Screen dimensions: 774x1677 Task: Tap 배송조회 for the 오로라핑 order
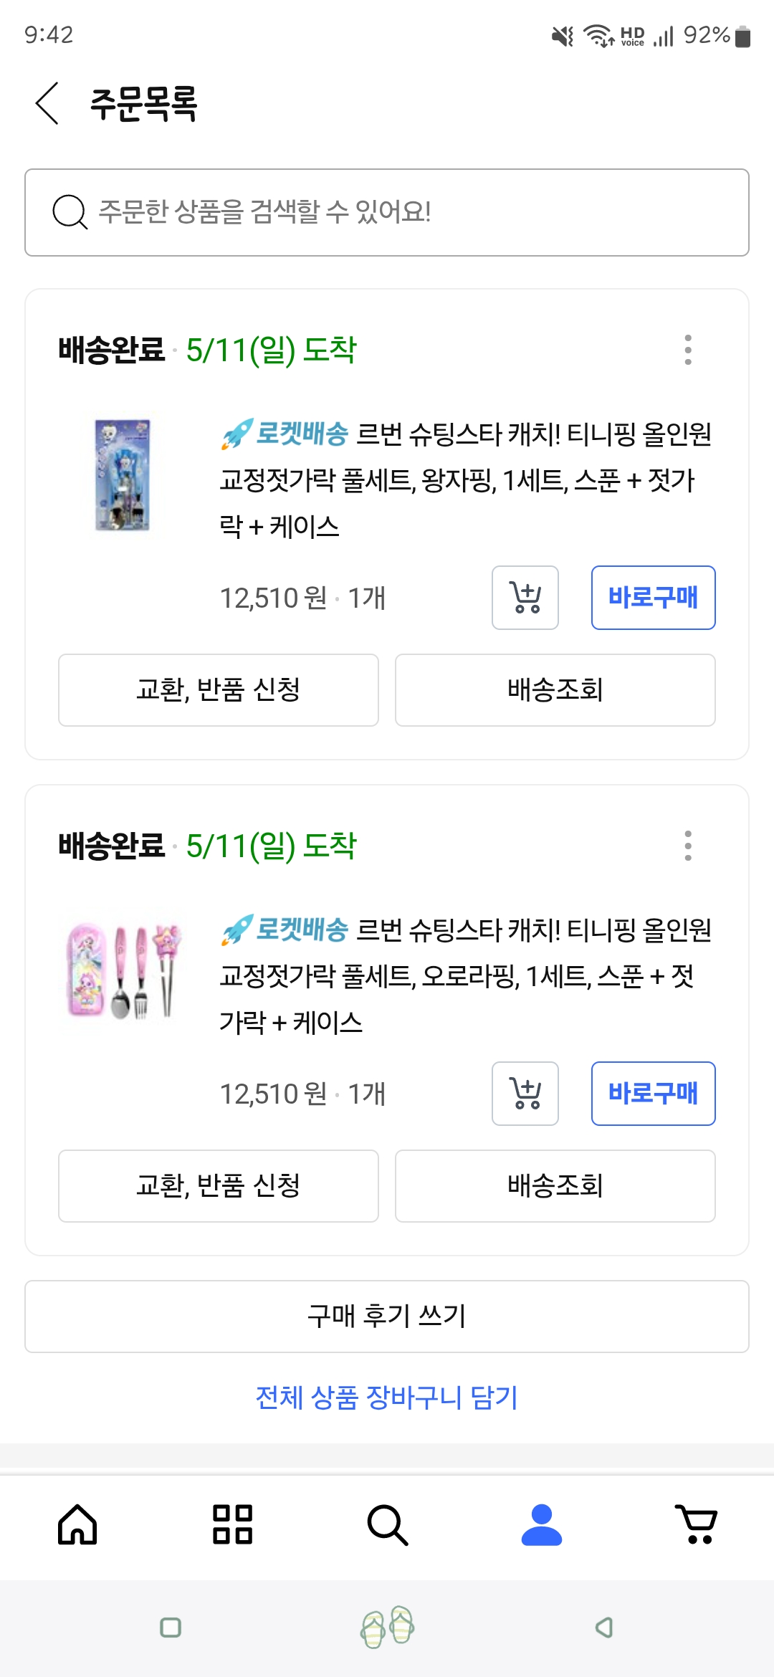point(555,1186)
